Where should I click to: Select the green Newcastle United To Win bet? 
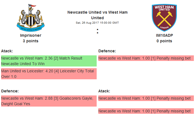point(48,61)
